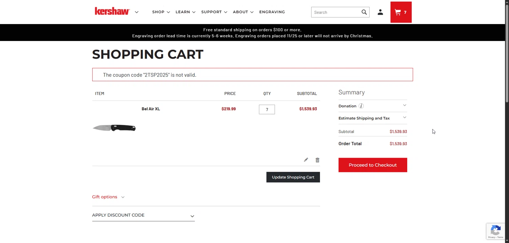The width and height of the screenshot is (509, 243).
Task: Expand Estimate Shipping and Tax
Action: 373,118
